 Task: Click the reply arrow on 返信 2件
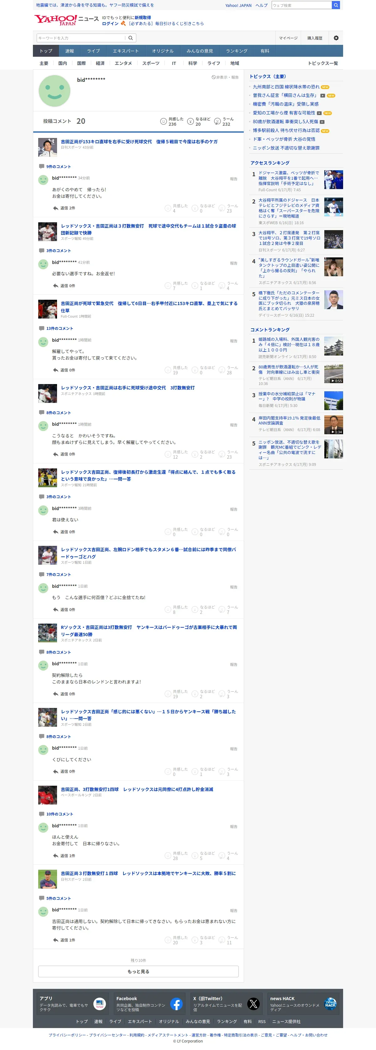point(55,208)
